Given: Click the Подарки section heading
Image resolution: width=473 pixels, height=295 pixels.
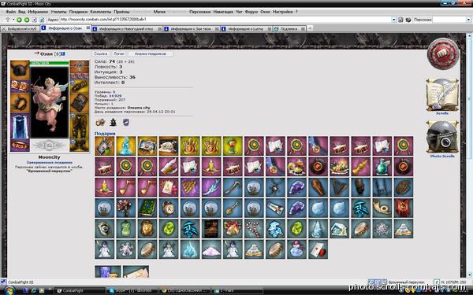Looking at the screenshot, I should point(105,134).
